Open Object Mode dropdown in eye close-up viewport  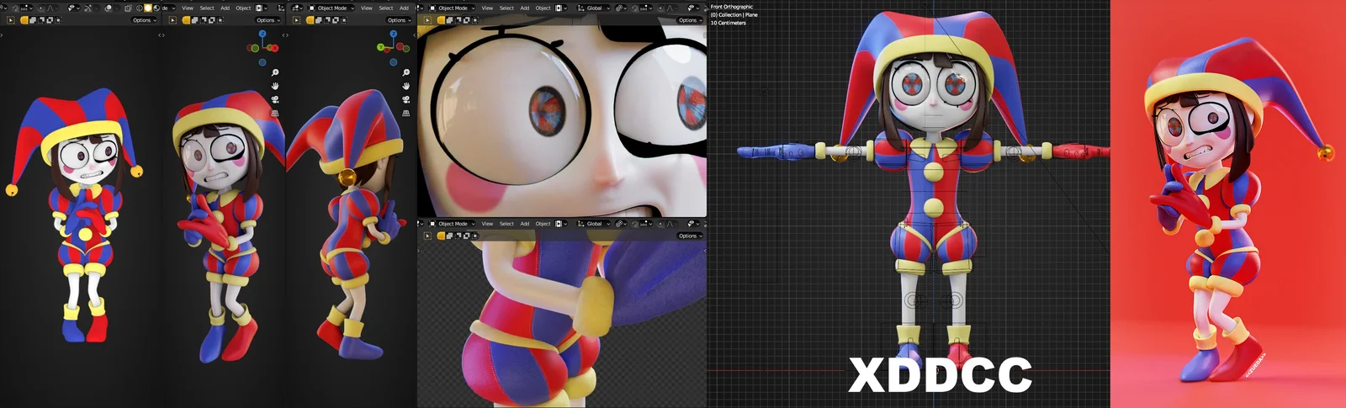[453, 8]
